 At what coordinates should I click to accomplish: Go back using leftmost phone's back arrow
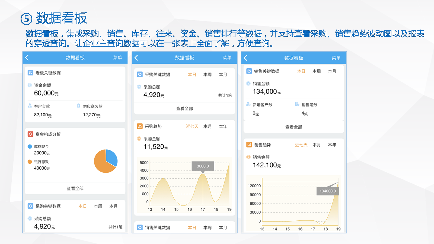[x=27, y=57]
